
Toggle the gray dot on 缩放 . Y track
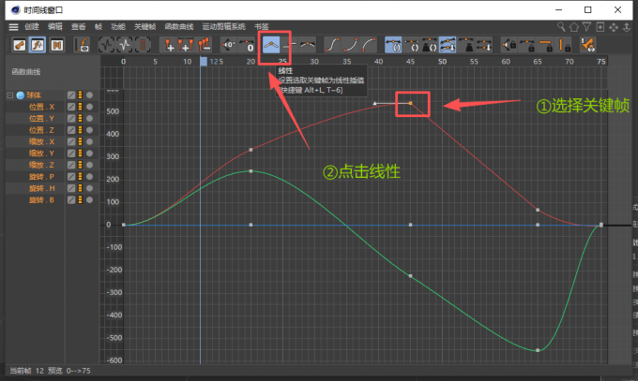pos(90,154)
